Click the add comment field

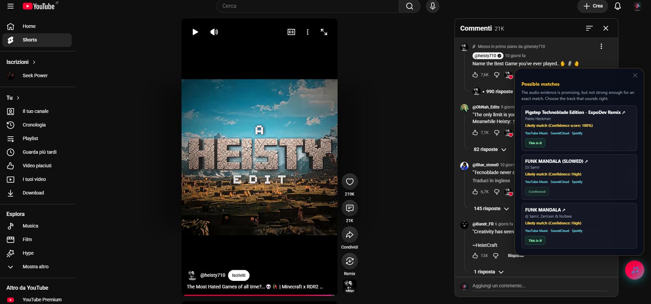click(x=540, y=286)
